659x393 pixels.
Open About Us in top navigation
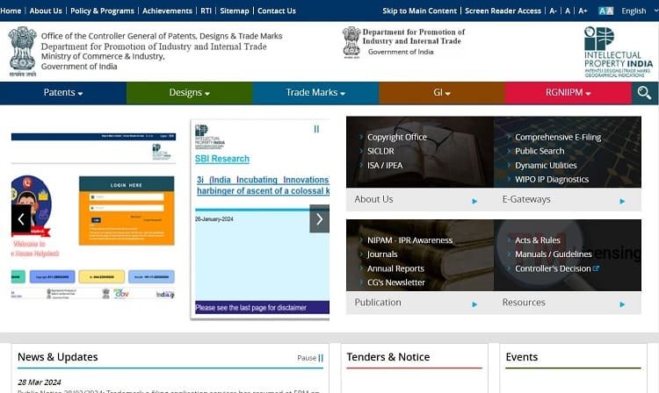click(x=46, y=11)
